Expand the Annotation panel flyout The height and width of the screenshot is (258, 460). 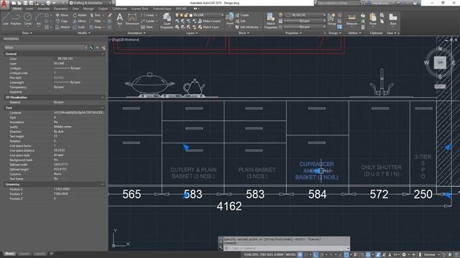click(x=137, y=33)
